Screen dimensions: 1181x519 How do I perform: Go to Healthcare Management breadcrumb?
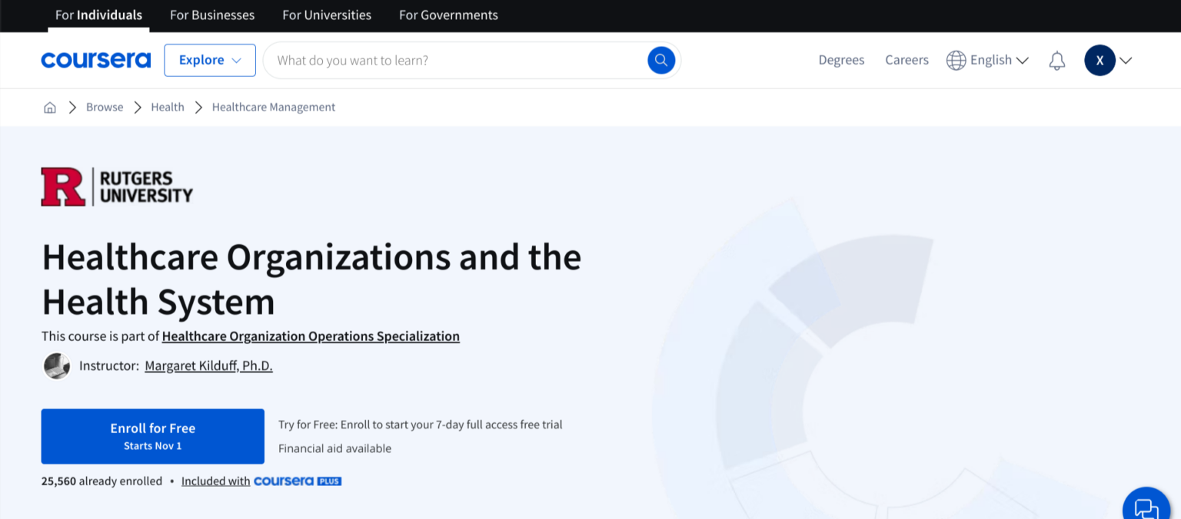274,107
